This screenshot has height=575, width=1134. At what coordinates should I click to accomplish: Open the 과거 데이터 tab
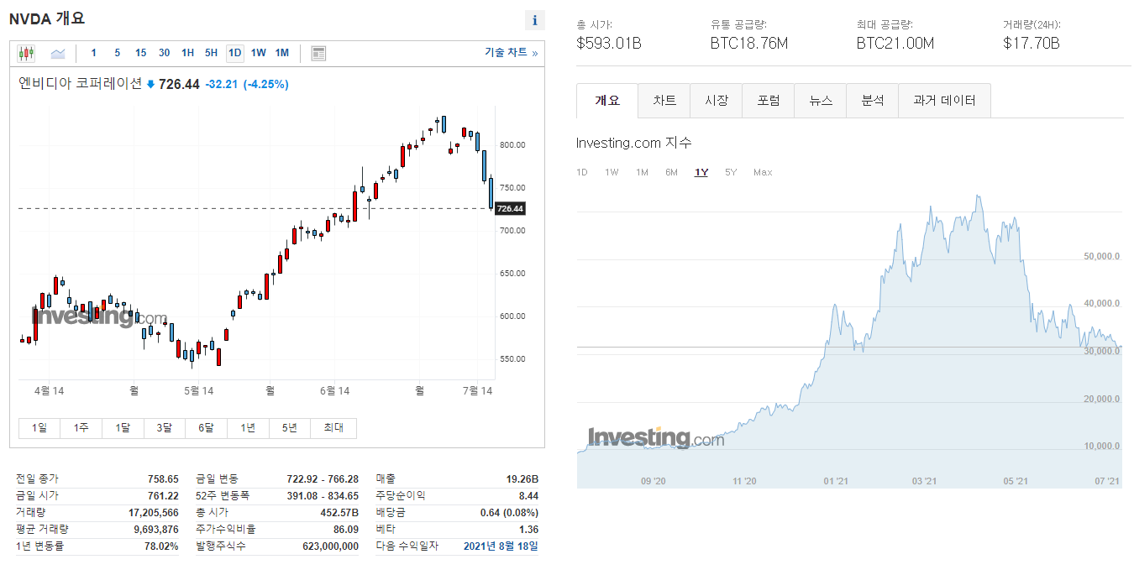click(x=945, y=101)
